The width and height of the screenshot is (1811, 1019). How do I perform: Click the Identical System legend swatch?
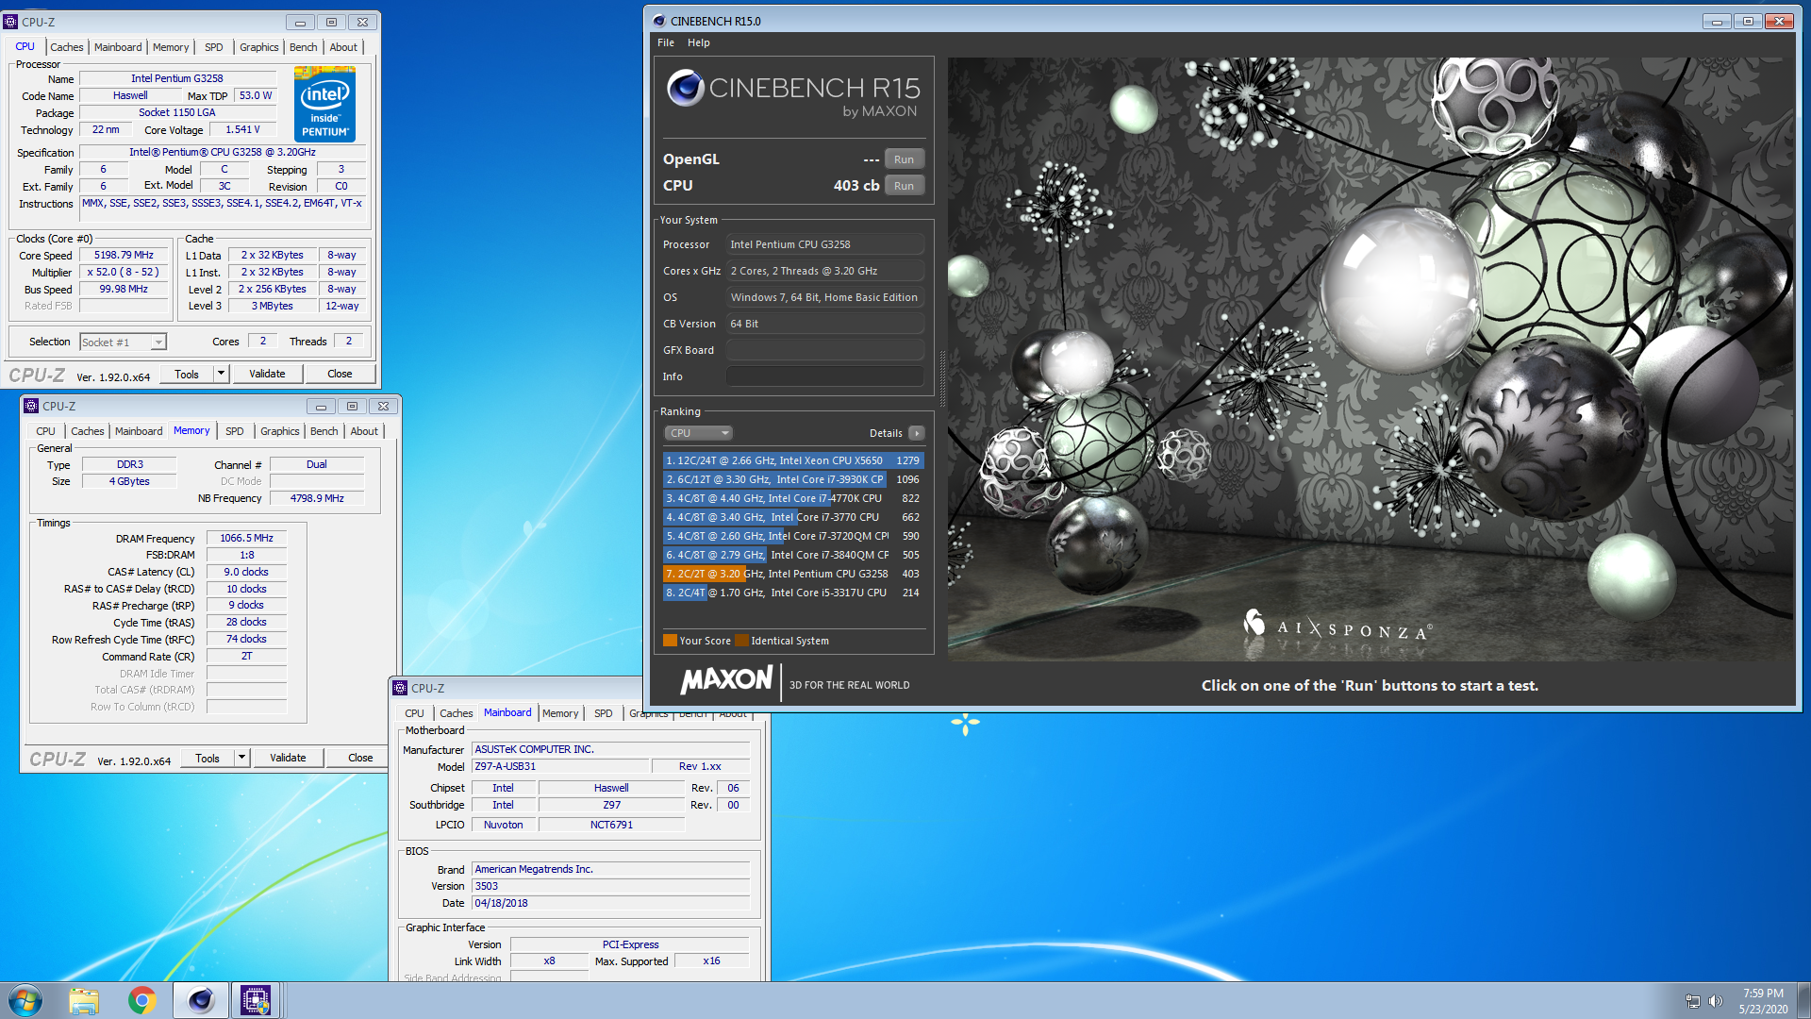[x=741, y=641]
